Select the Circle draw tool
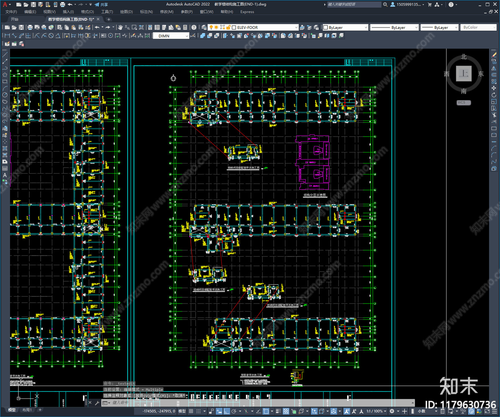 click(x=5, y=95)
